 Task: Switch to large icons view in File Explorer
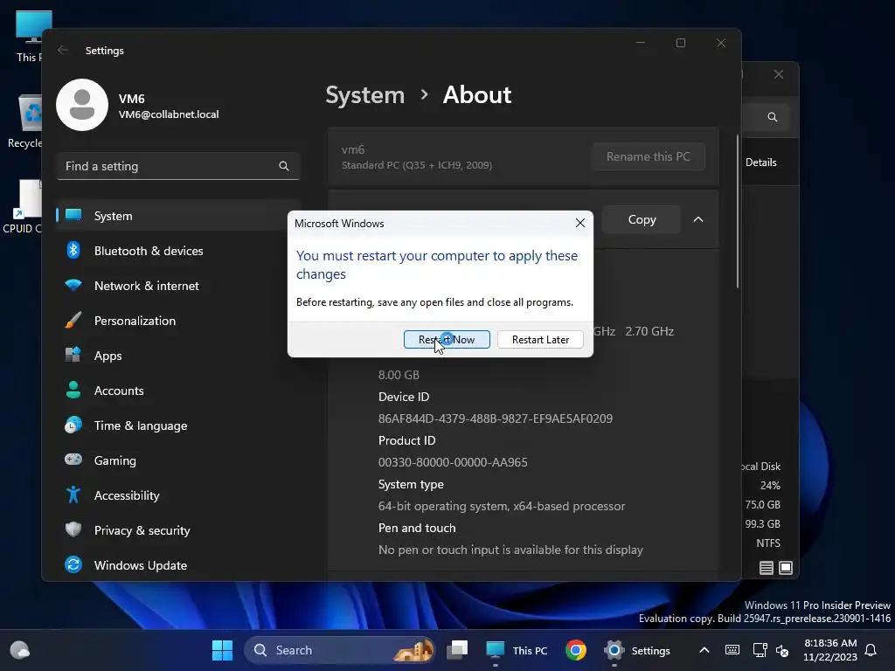(786, 568)
